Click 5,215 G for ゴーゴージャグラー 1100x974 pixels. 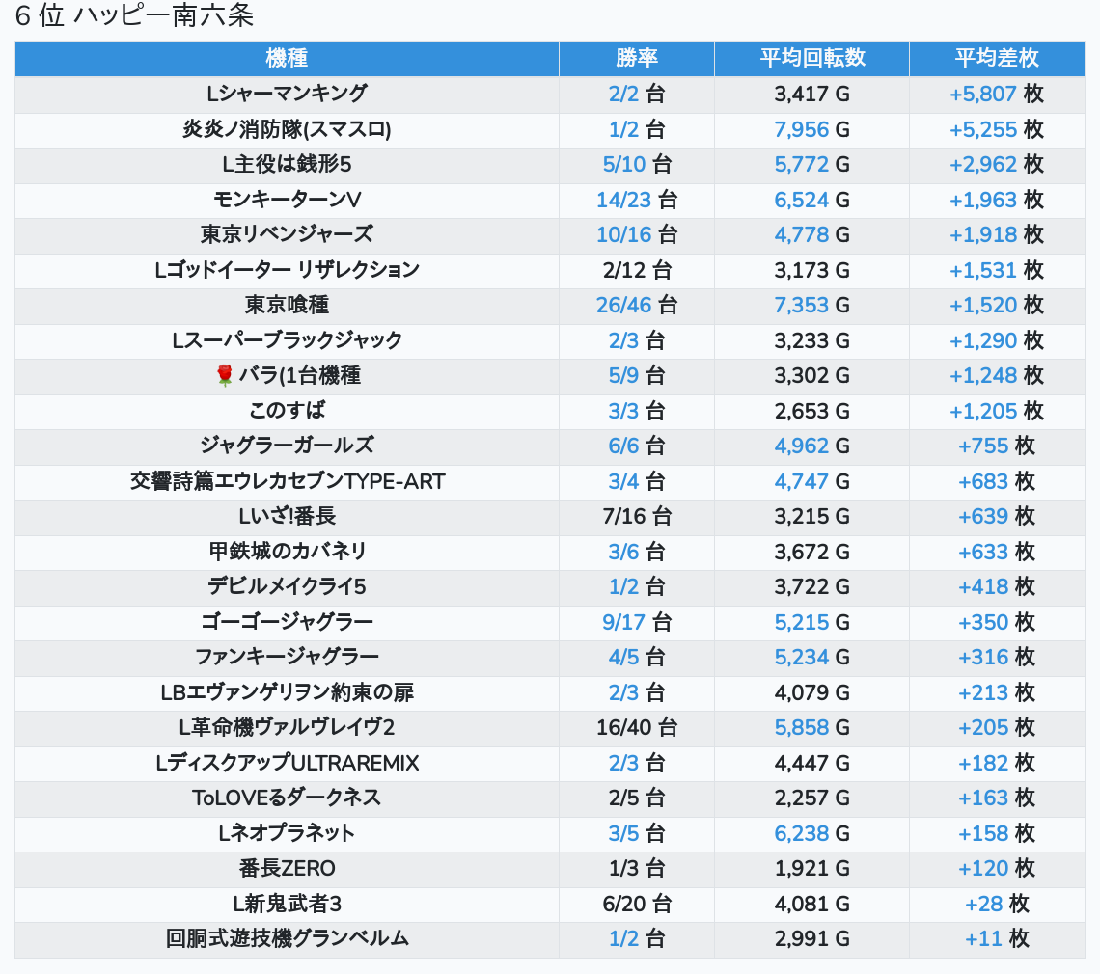coord(801,622)
